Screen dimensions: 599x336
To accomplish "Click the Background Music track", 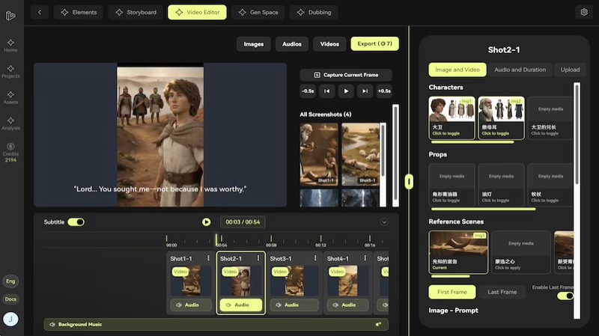I will click(216, 324).
